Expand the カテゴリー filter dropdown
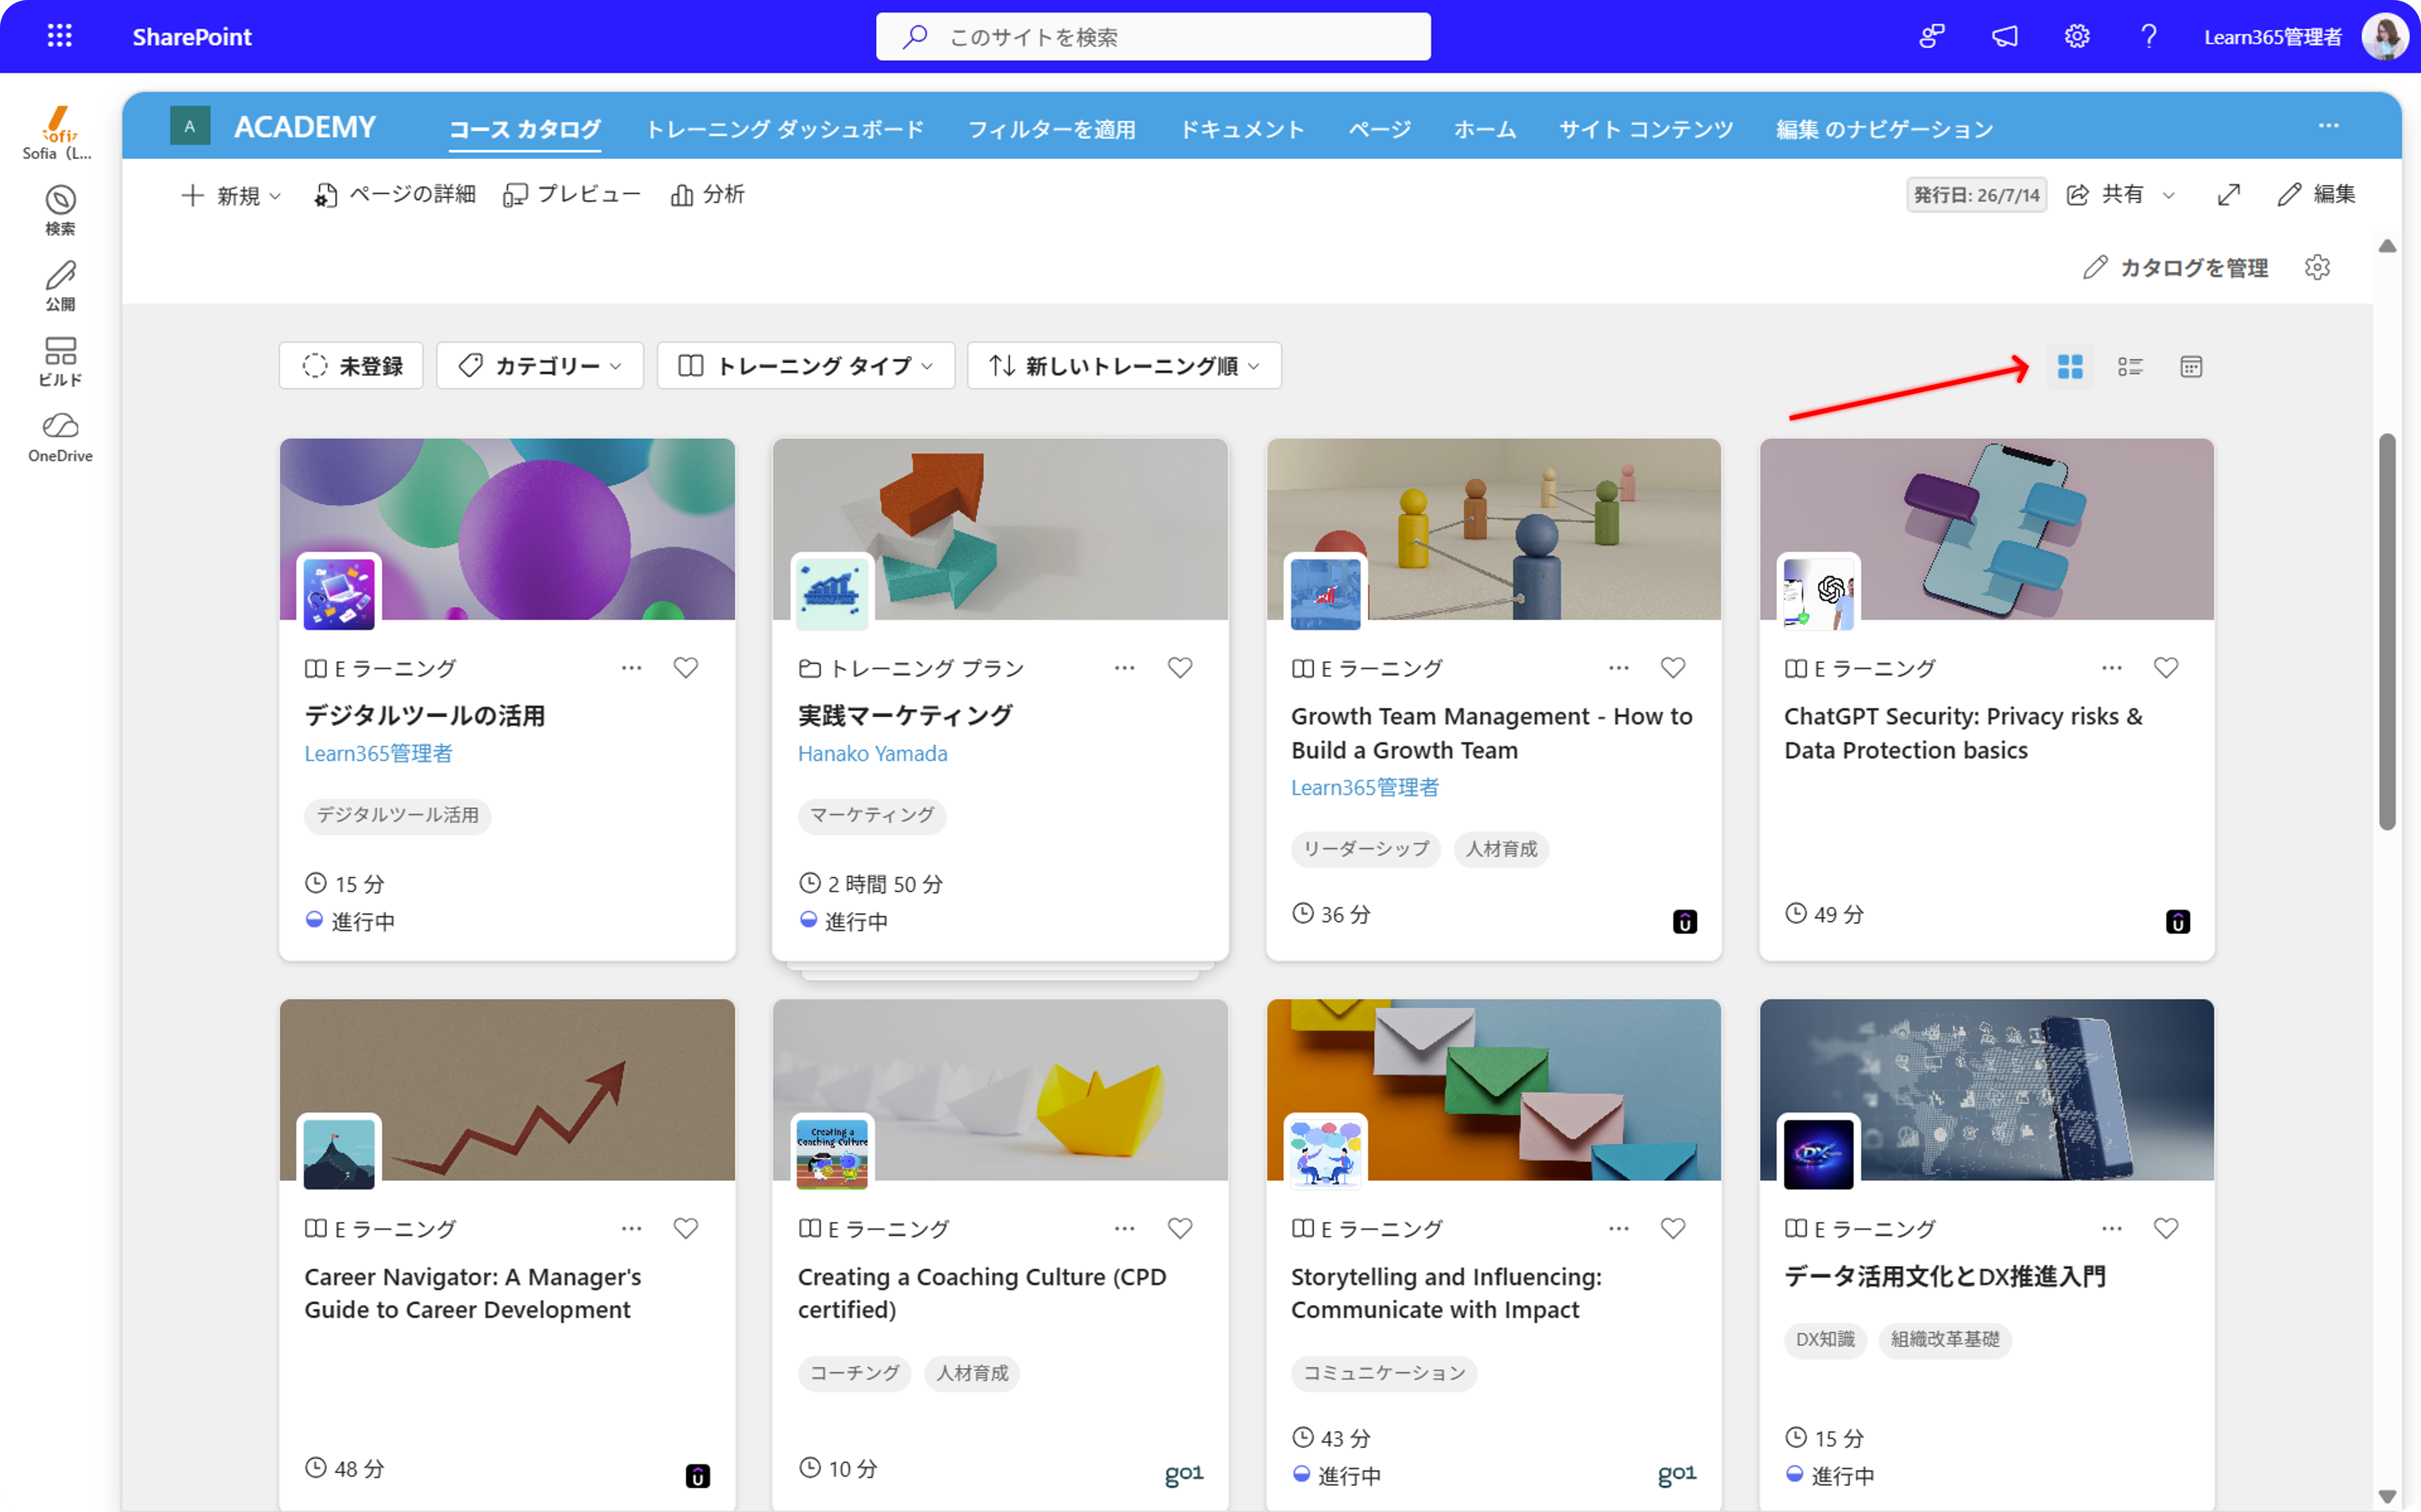This screenshot has width=2421, height=1512. (x=540, y=366)
